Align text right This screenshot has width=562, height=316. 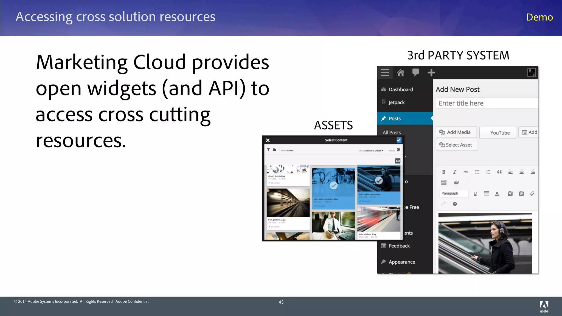coord(533,172)
